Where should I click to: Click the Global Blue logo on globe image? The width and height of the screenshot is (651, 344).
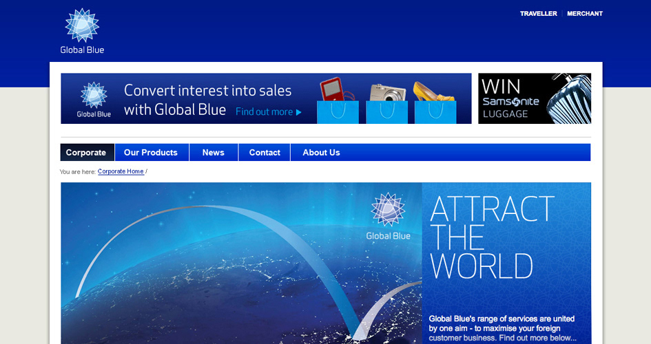(389, 216)
